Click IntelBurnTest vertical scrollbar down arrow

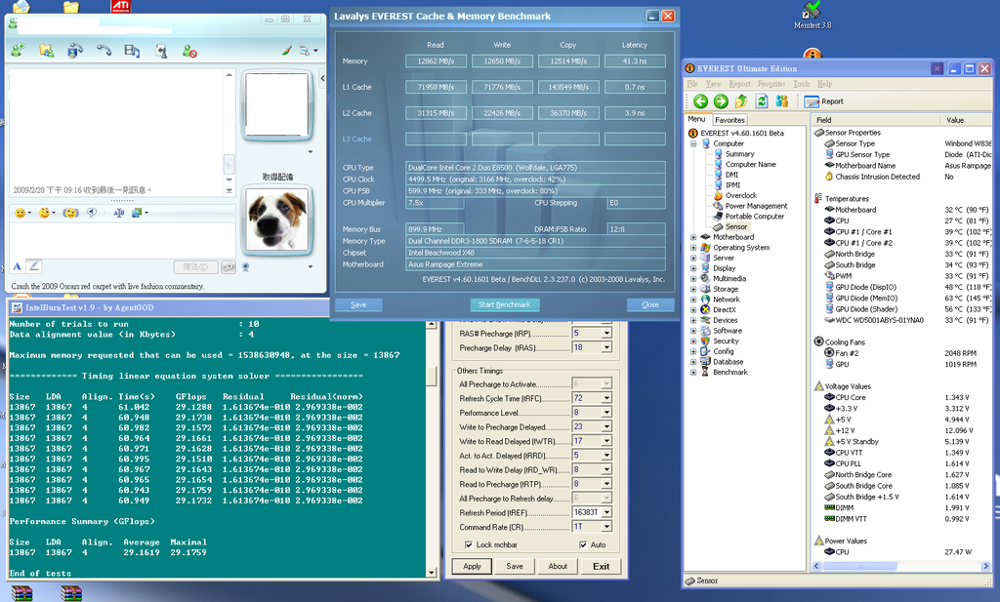tap(431, 573)
